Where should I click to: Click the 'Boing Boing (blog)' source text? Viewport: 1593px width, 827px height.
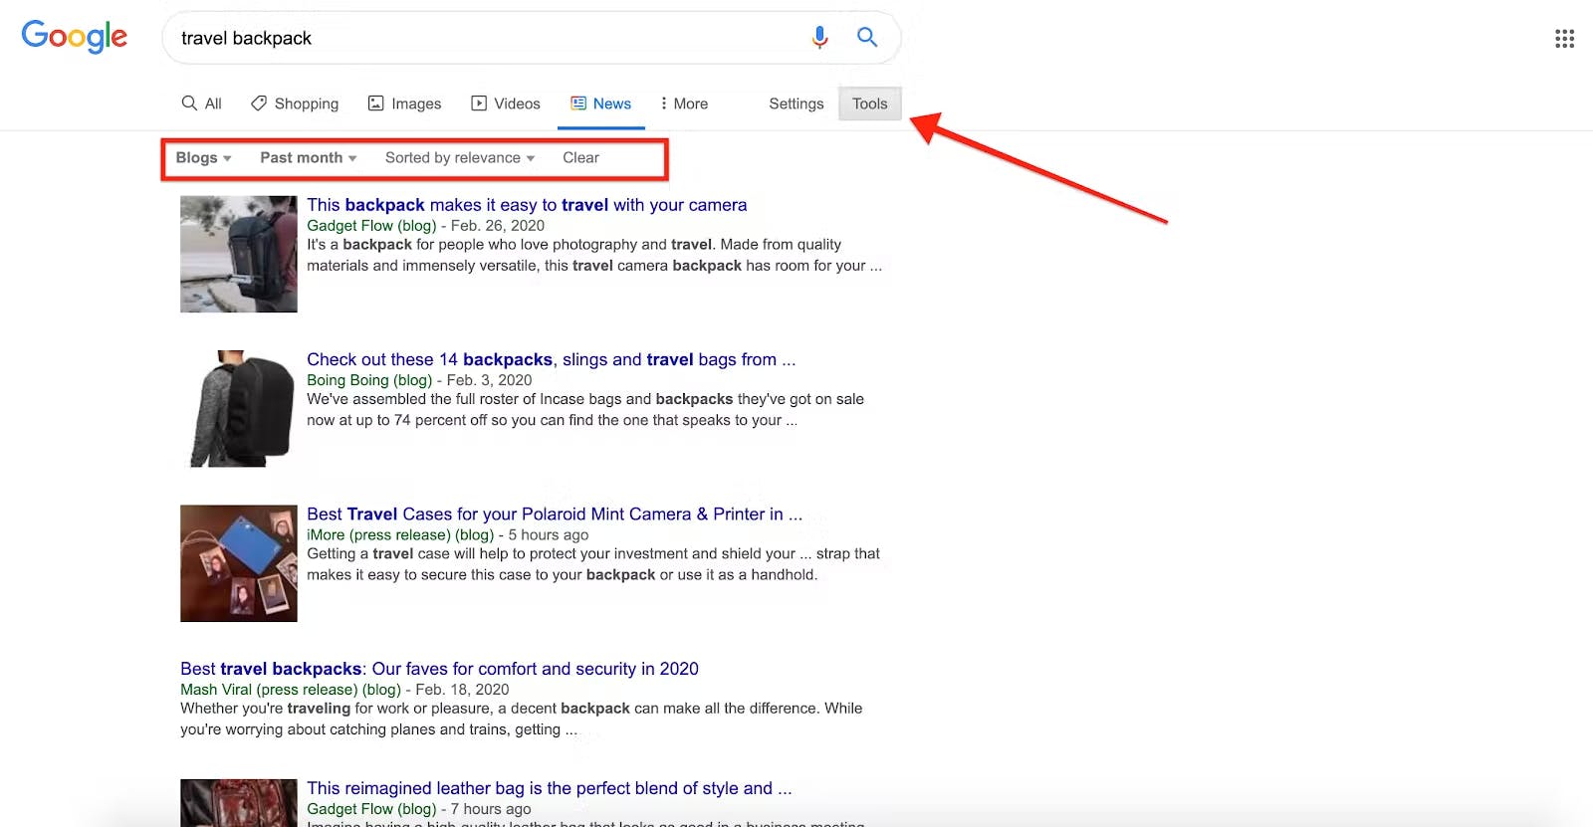369,380
